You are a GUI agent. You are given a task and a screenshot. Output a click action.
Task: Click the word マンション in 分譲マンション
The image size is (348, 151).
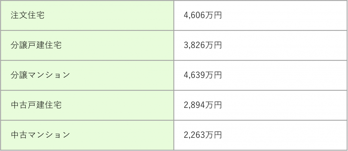point(49,75)
